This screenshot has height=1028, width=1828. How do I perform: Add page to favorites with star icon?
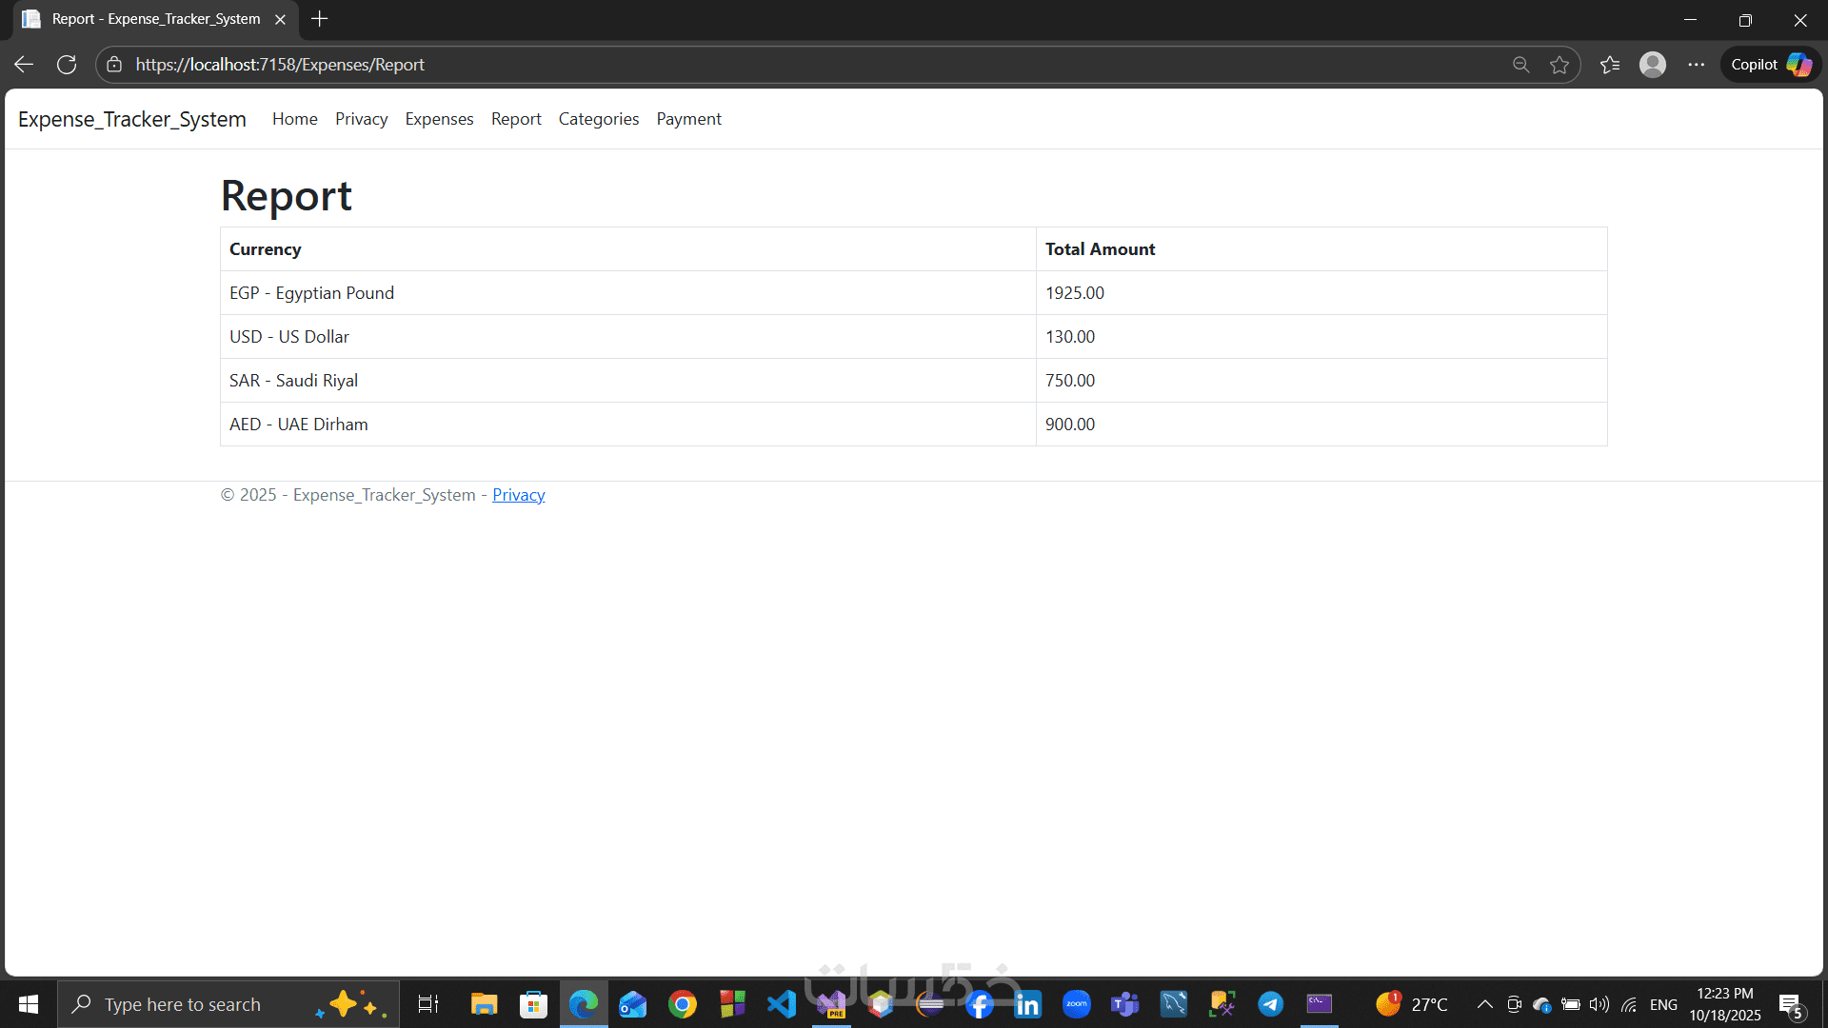tap(1560, 65)
